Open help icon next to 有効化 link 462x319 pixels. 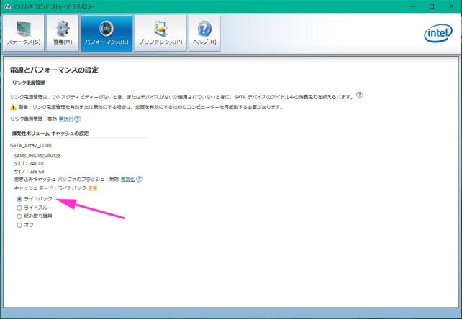pyautogui.click(x=140, y=179)
